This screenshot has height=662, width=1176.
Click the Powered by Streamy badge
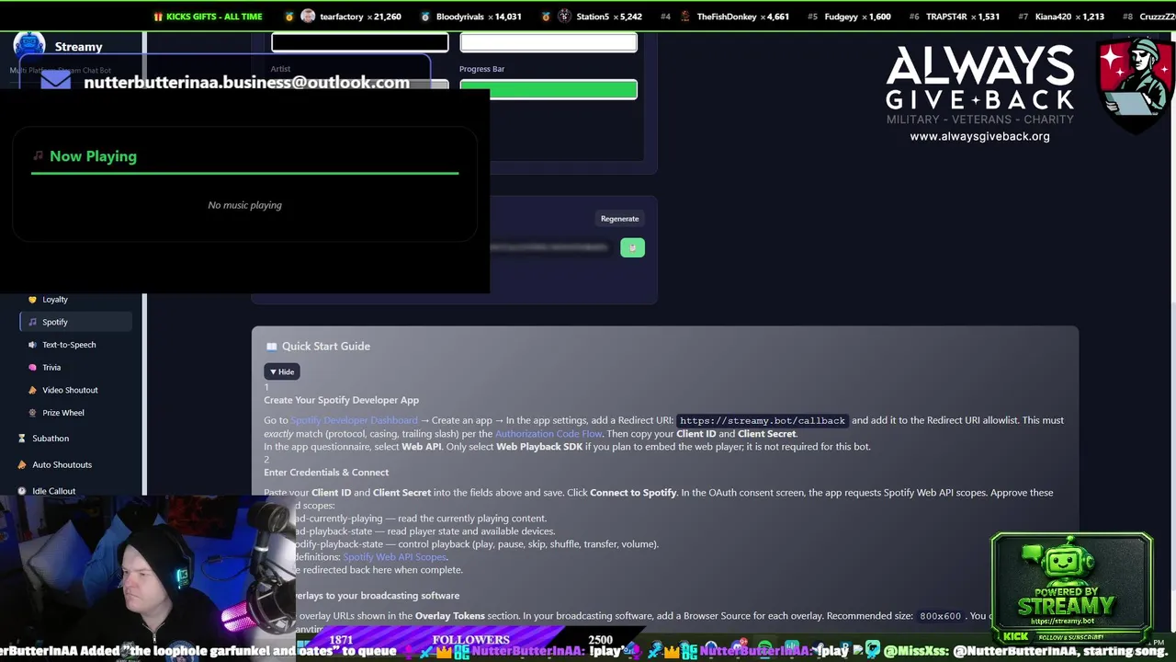(1071, 588)
